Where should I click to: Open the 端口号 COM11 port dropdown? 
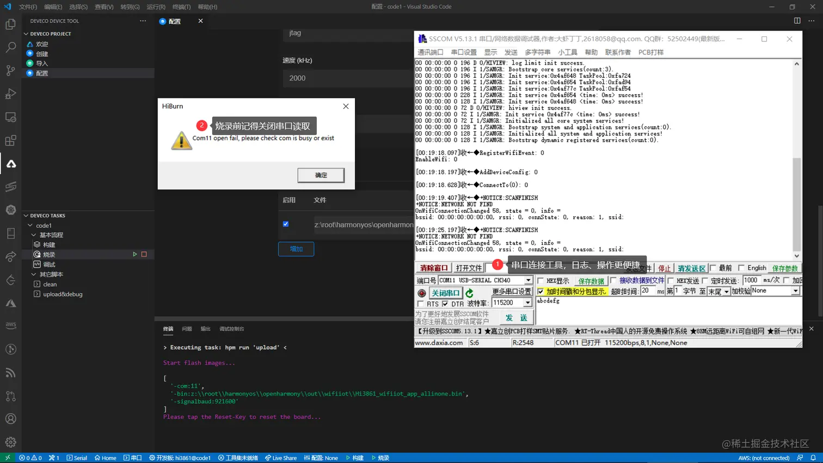click(x=528, y=280)
